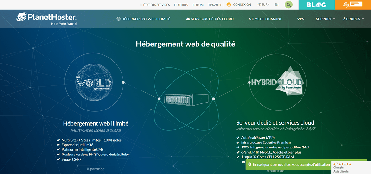
Task: Click the PlanetHoster logo
Action: click(x=46, y=19)
